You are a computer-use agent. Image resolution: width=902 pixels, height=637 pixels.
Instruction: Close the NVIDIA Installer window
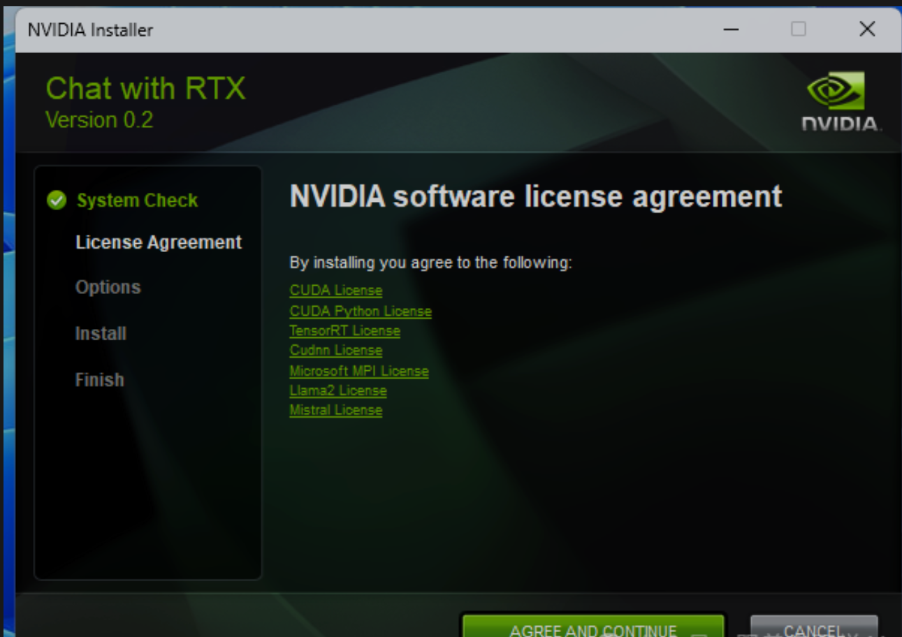[867, 29]
